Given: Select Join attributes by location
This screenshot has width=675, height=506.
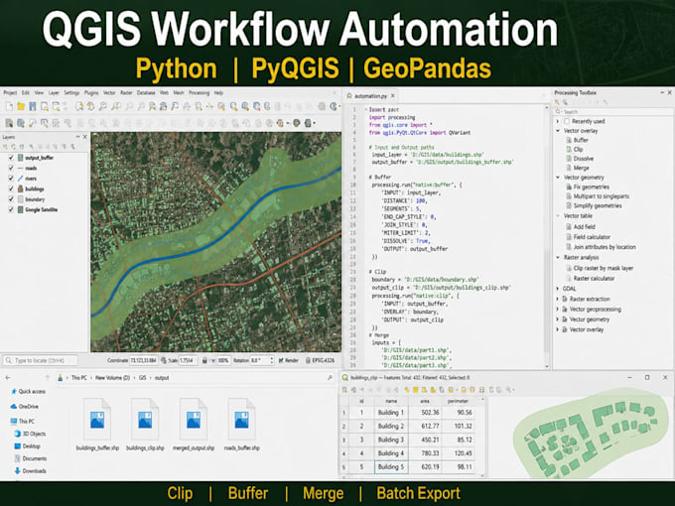Looking at the screenshot, I should (605, 247).
